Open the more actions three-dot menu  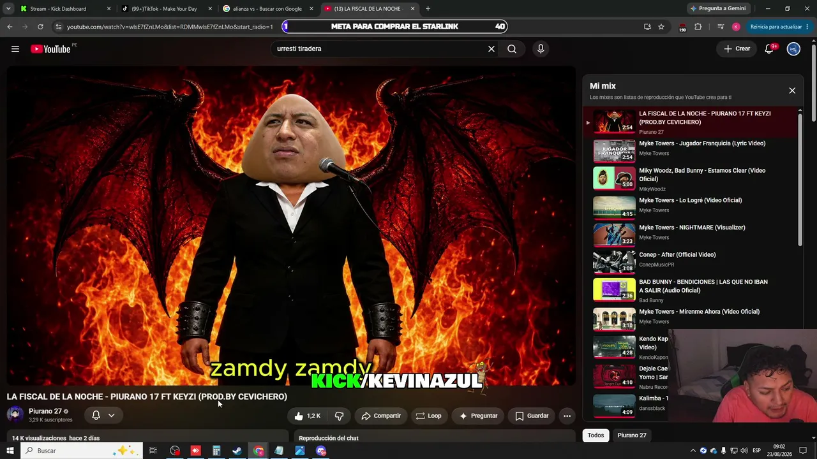pos(567,416)
